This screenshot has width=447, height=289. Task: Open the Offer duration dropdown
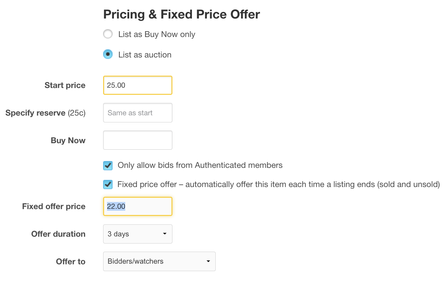pyautogui.click(x=138, y=234)
